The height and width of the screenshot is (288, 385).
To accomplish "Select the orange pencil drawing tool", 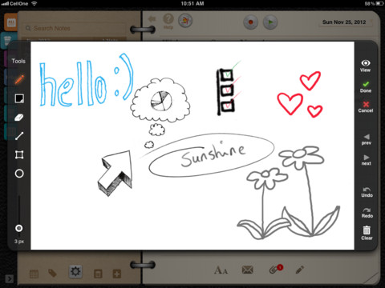I will click(x=19, y=79).
